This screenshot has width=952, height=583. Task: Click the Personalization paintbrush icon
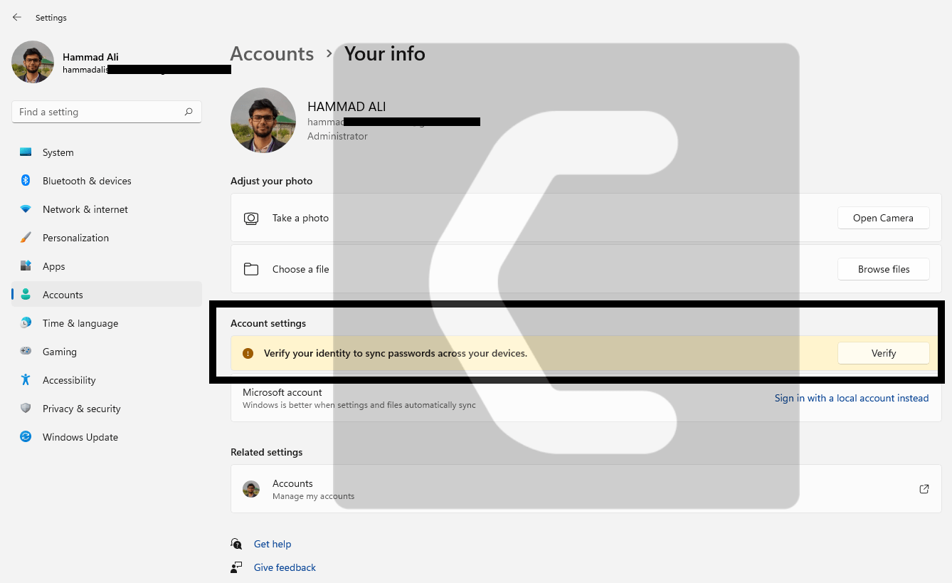(26, 238)
